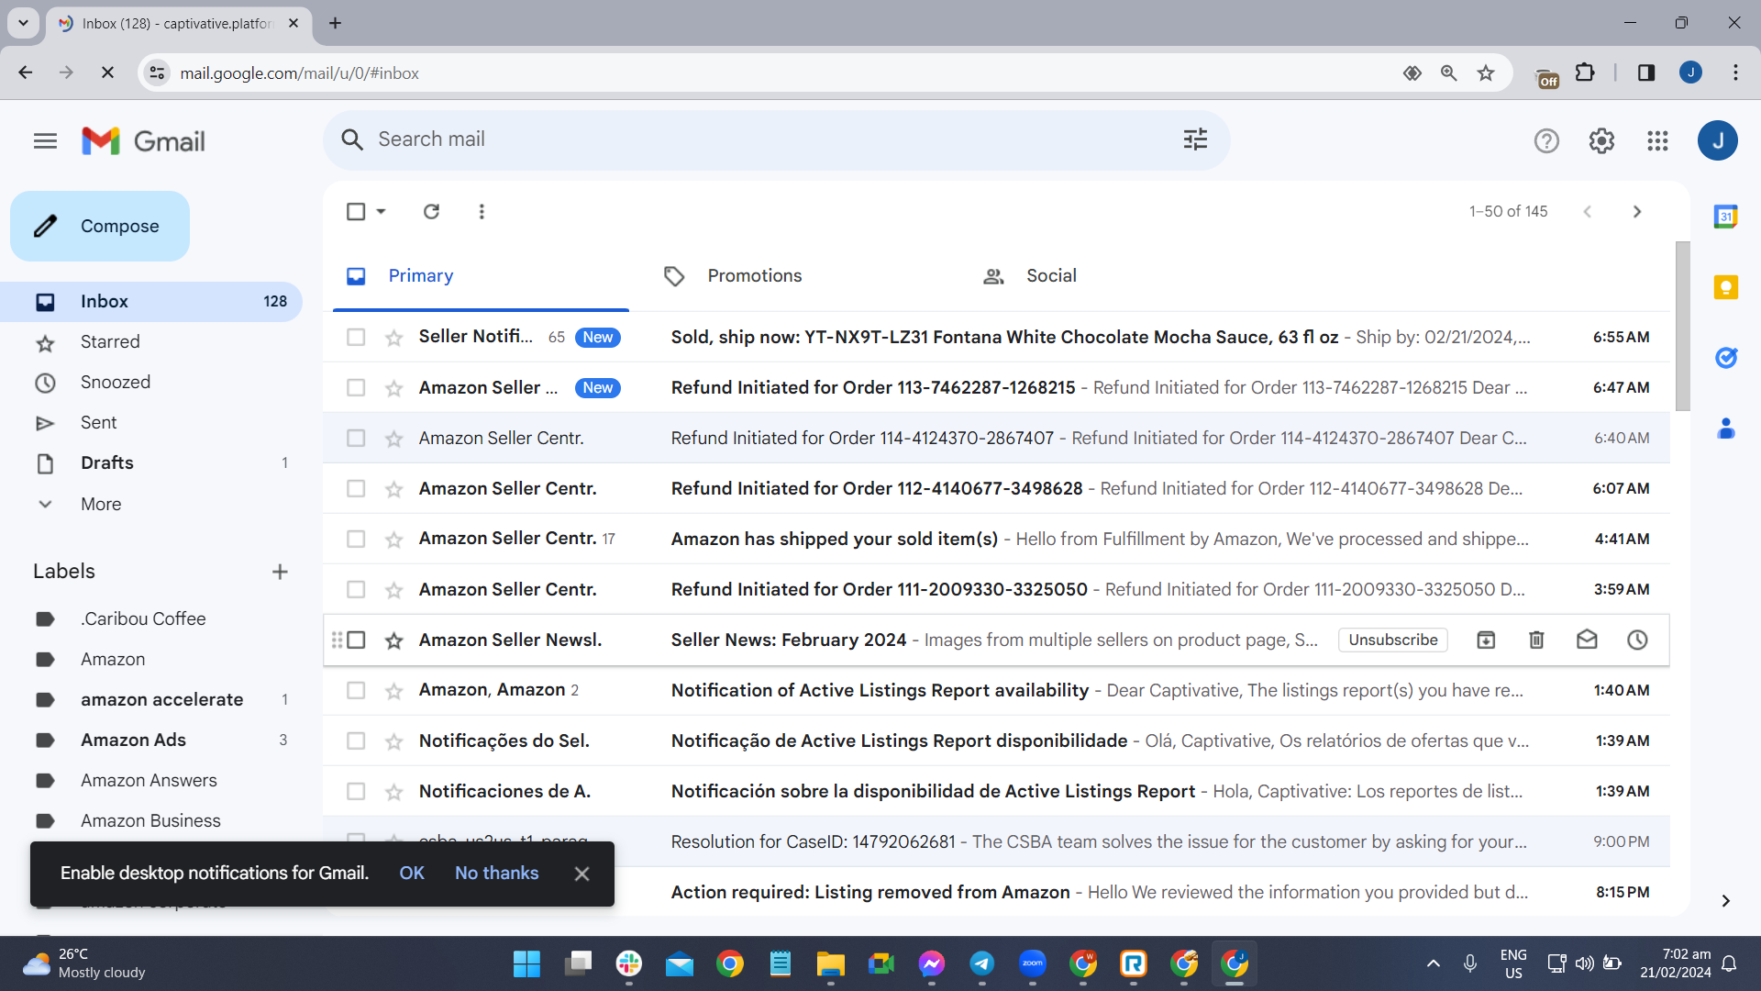Screen dimensions: 1761x991
Task: Toggle the select all emails checkbox
Action: click(356, 212)
